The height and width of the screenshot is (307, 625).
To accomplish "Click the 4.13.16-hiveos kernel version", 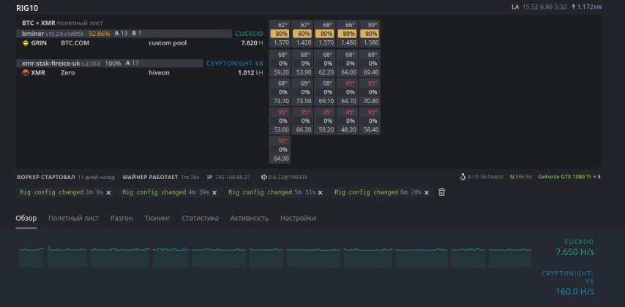I will click(x=485, y=177).
